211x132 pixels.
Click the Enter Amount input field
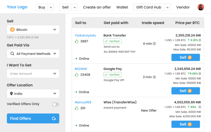33,74
